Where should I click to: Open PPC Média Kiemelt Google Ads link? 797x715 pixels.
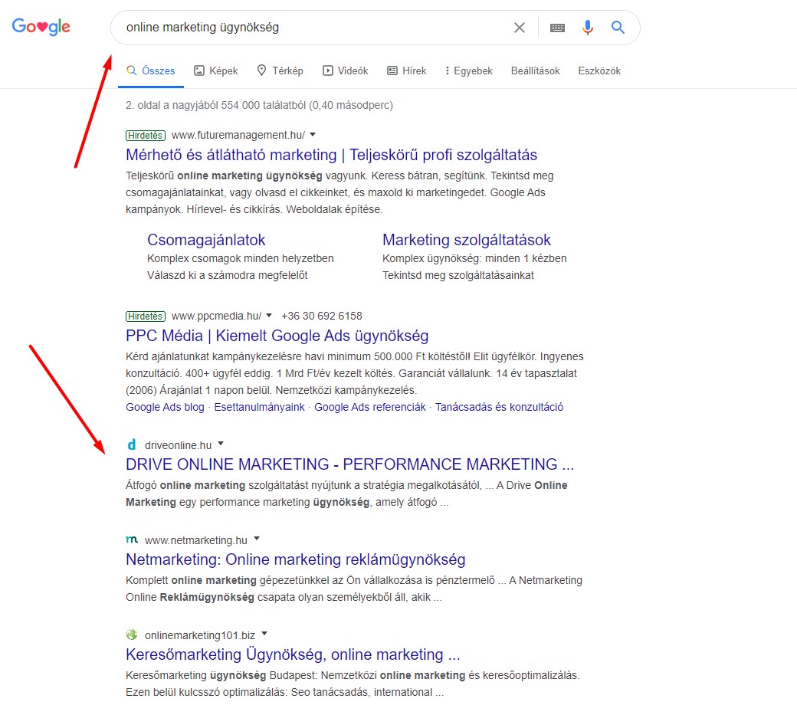(x=277, y=336)
